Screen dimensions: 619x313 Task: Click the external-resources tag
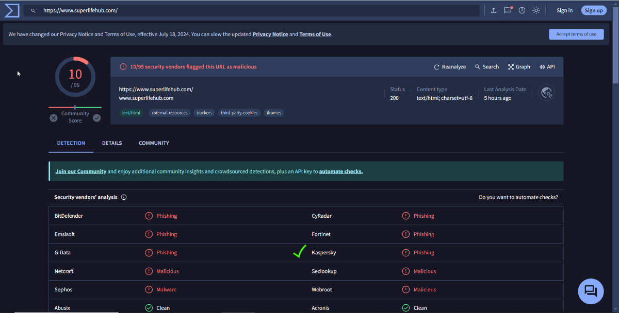[170, 113]
